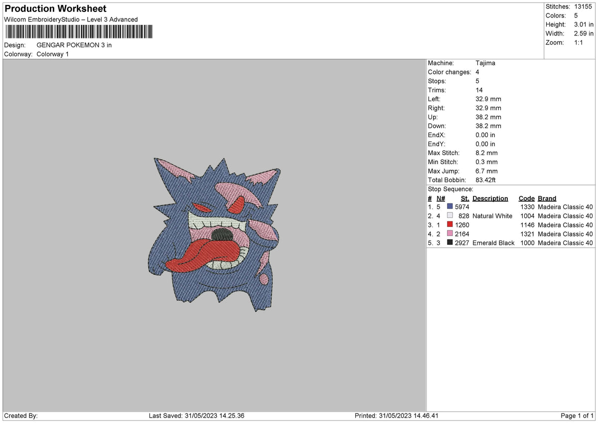Click the 'Colorway 1' value
598x423 pixels.
(x=53, y=54)
